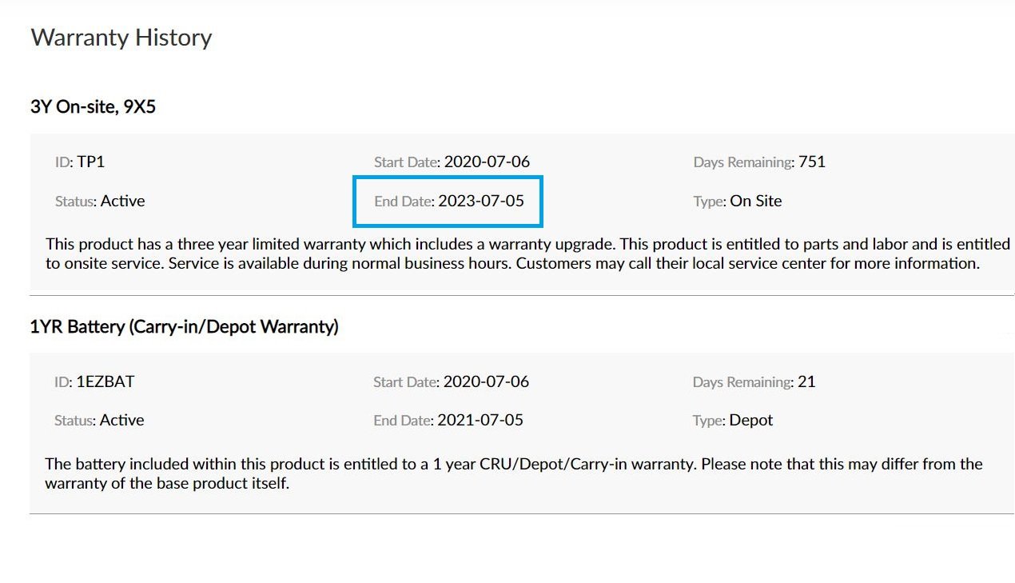This screenshot has height=583, width=1015.
Task: Select End Date 2021-07-05 value
Action: pyautogui.click(x=480, y=420)
